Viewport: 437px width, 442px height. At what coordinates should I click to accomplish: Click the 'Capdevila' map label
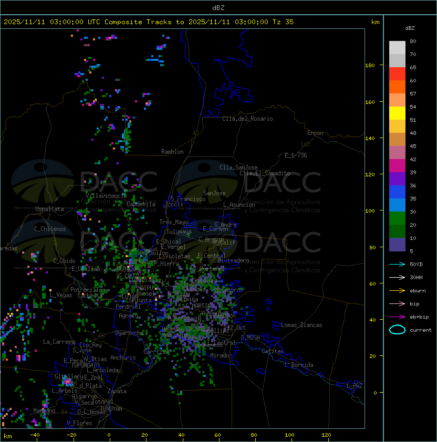(141, 204)
